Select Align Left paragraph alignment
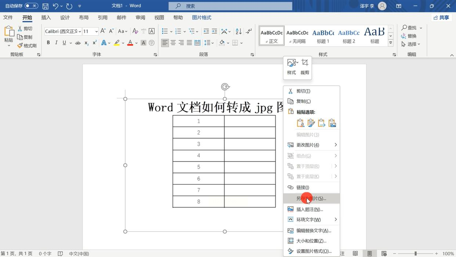This screenshot has width=456, height=257. pyautogui.click(x=165, y=43)
